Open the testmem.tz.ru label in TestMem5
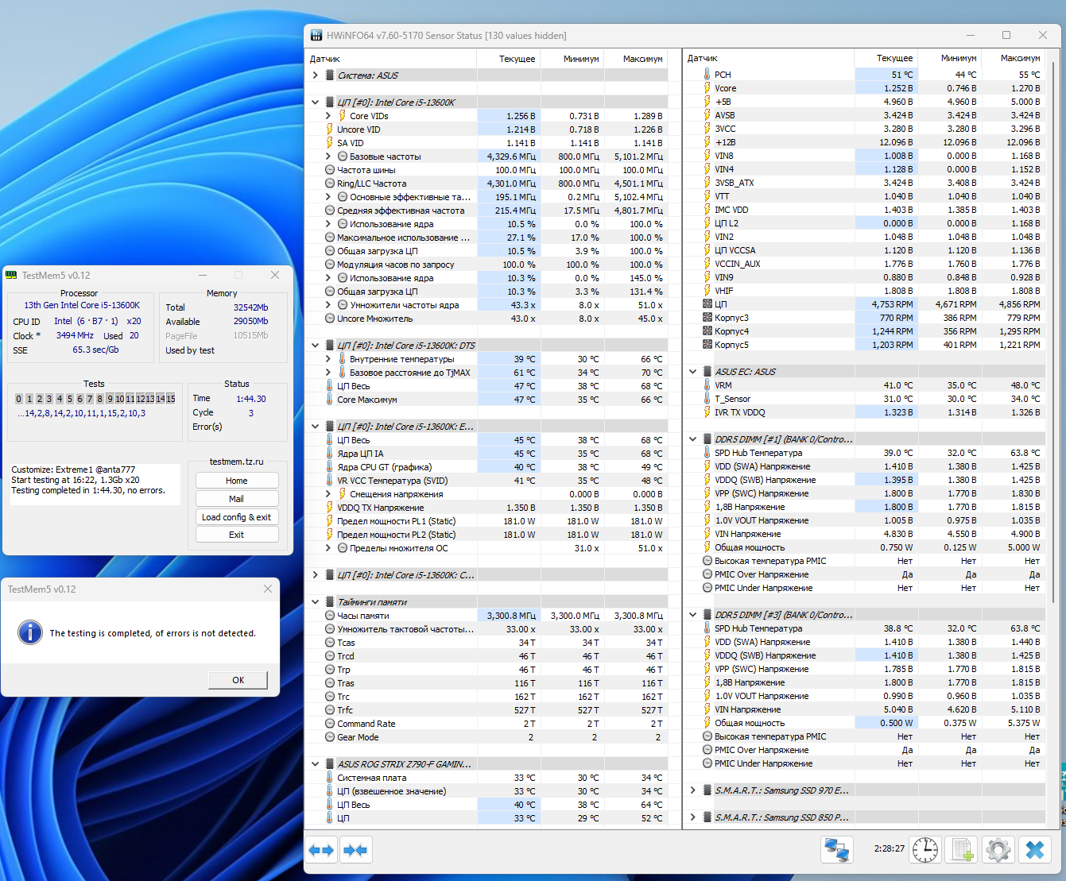This screenshot has height=881, width=1066. coord(237,462)
